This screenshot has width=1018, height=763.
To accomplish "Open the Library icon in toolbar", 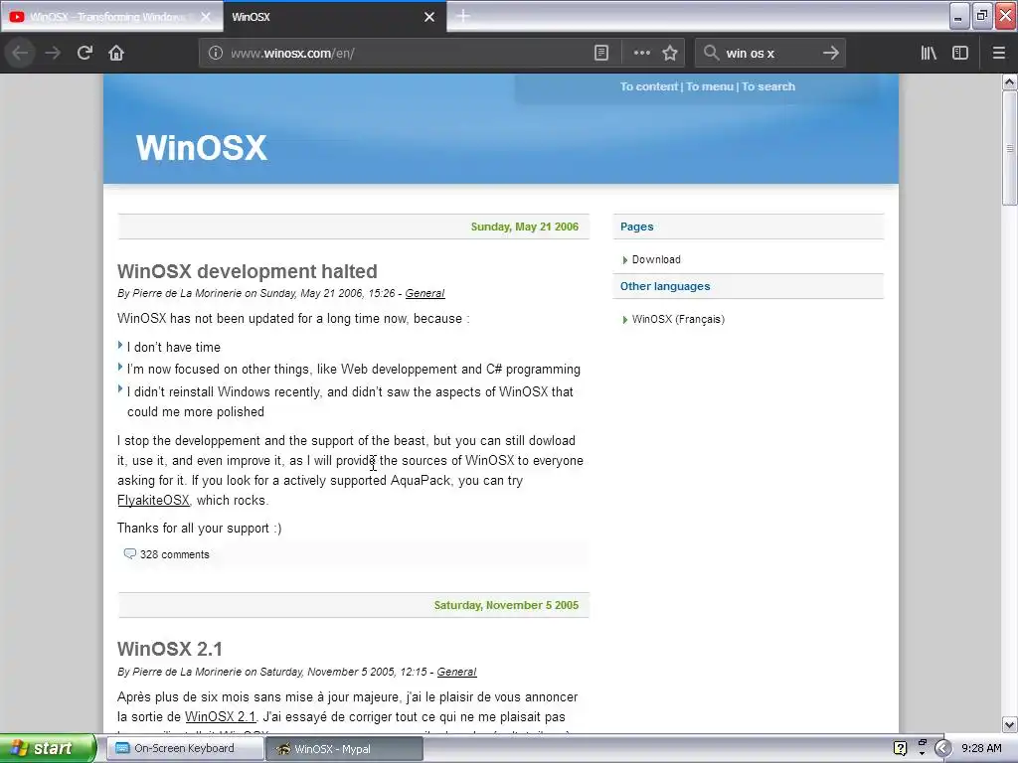I will (x=929, y=53).
